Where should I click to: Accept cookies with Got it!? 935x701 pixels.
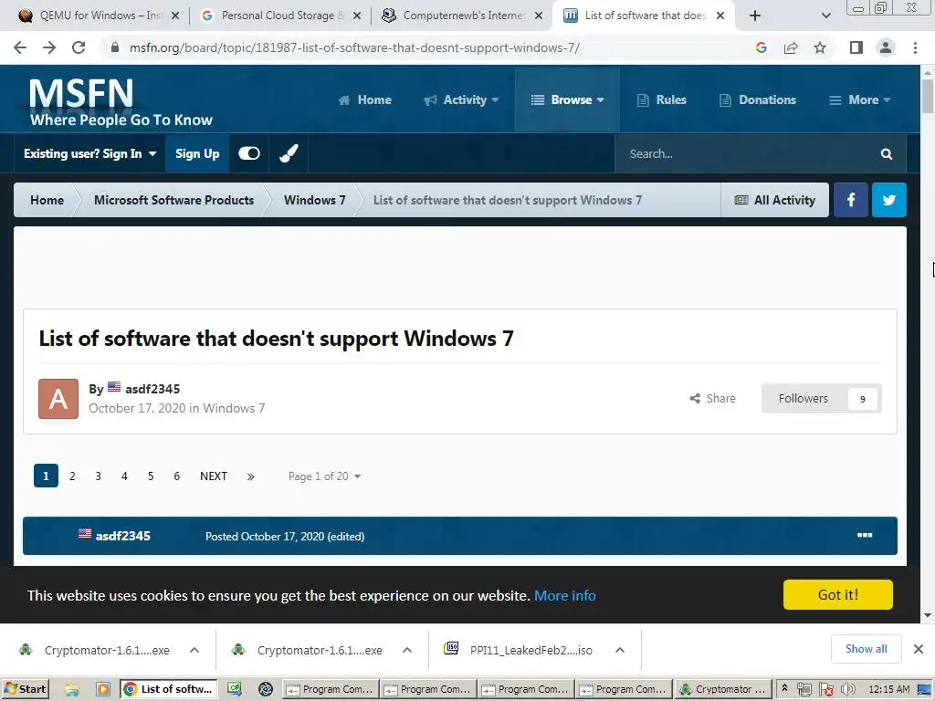838,594
